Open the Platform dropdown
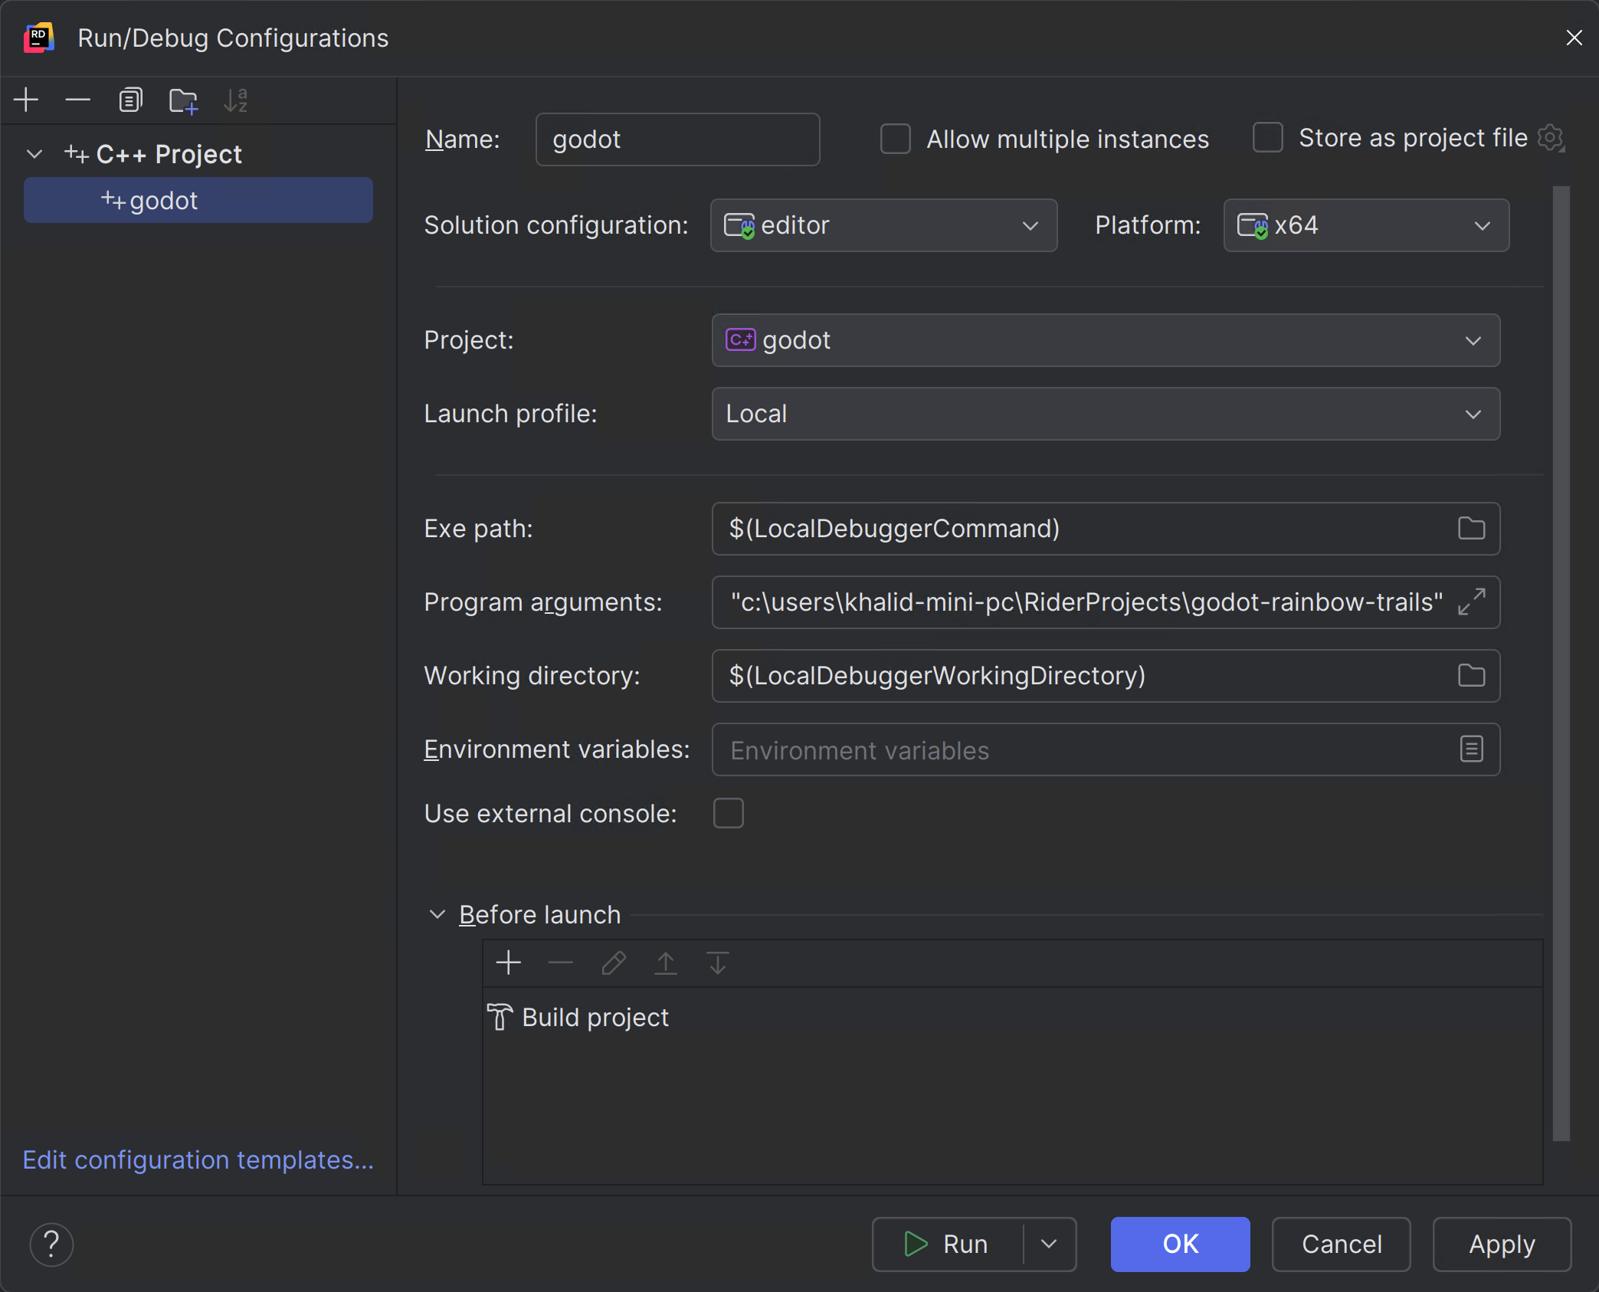1599x1292 pixels. coord(1482,225)
